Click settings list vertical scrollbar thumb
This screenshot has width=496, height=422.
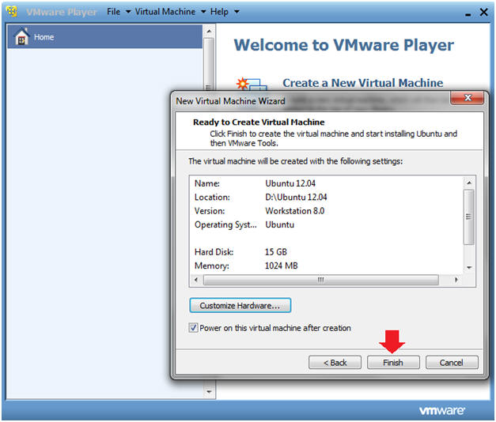pos(469,217)
